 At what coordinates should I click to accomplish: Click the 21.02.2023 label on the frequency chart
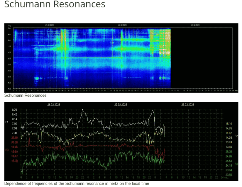54,105
